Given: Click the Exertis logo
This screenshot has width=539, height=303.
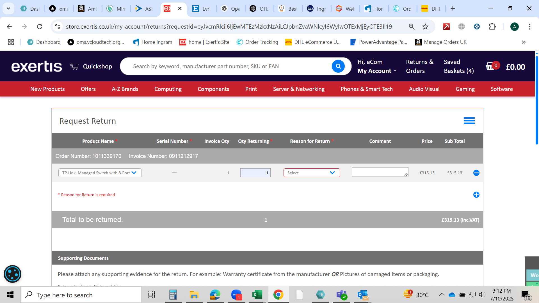Looking at the screenshot, I should 36,66.
